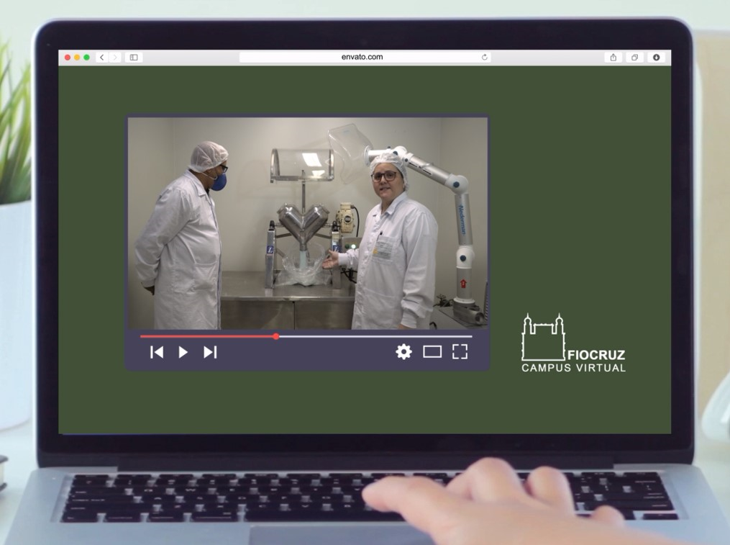Enter fullscreen on the video player
The height and width of the screenshot is (545, 730).
tap(460, 351)
